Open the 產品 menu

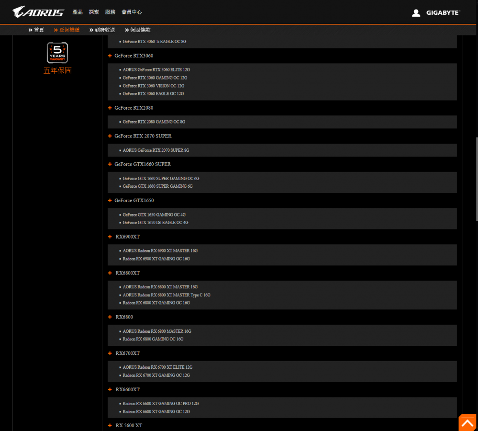(78, 12)
